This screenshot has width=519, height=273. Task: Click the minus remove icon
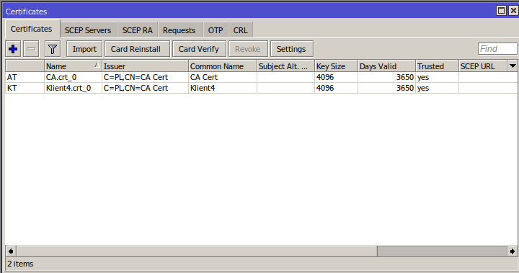(31, 49)
